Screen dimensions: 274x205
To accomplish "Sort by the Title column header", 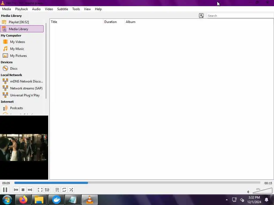I will tap(77, 22).
